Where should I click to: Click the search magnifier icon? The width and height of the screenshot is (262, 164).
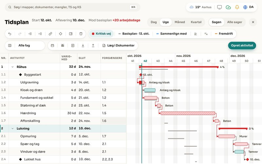(10, 7)
